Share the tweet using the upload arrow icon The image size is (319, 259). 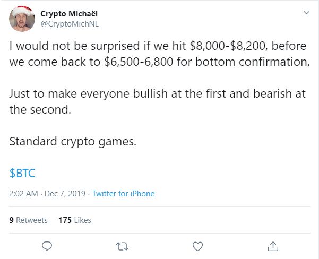point(273,246)
